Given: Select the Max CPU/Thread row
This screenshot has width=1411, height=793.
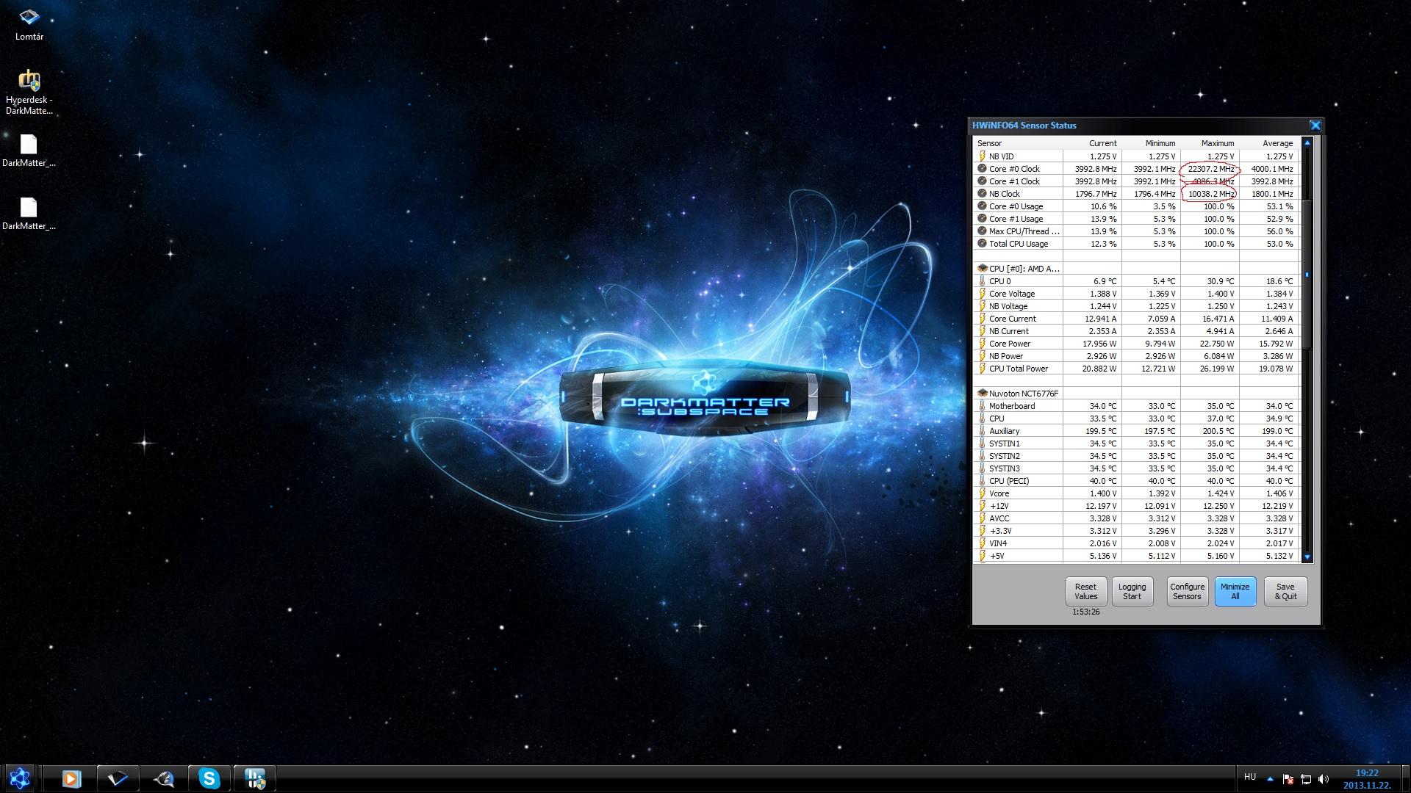Looking at the screenshot, I should point(1137,231).
